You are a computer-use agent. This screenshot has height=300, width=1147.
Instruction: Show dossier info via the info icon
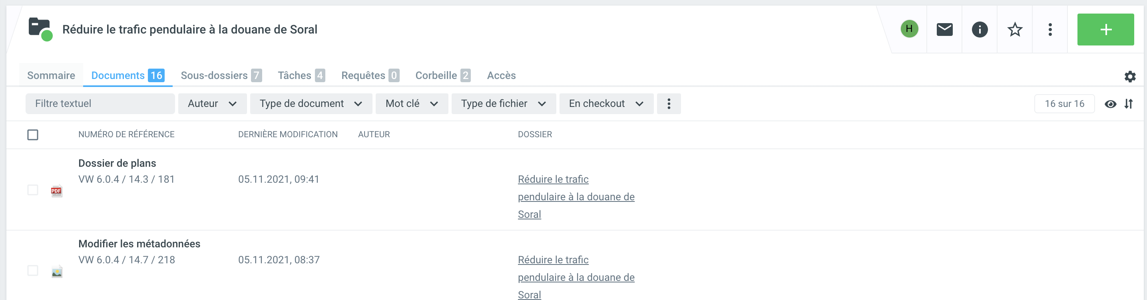pos(980,30)
